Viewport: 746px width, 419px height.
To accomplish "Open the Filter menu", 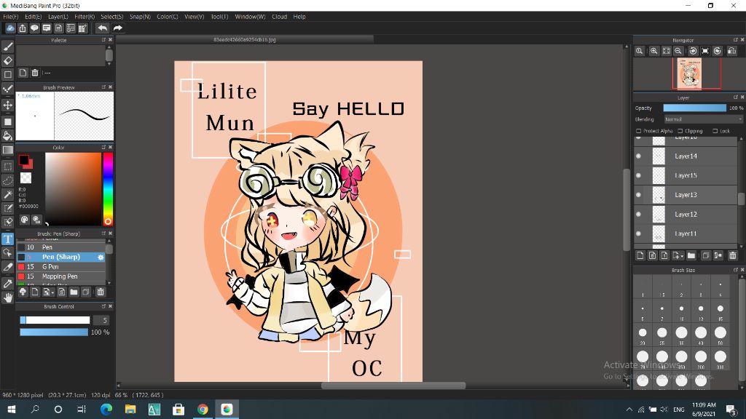I will pyautogui.click(x=85, y=17).
